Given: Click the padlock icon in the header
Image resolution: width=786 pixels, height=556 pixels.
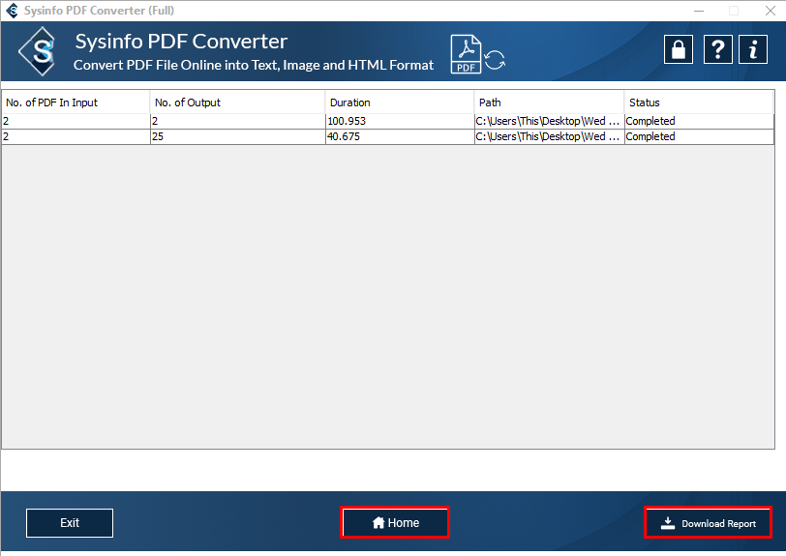Looking at the screenshot, I should pyautogui.click(x=679, y=50).
